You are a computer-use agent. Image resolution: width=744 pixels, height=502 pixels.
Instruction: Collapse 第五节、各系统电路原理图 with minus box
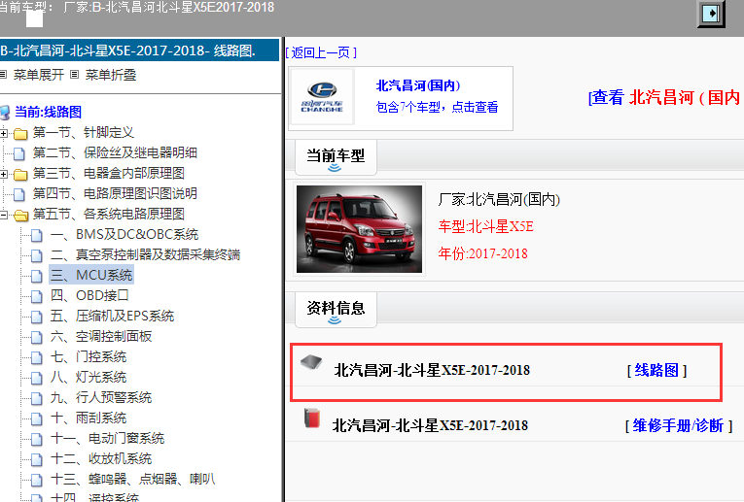3,215
